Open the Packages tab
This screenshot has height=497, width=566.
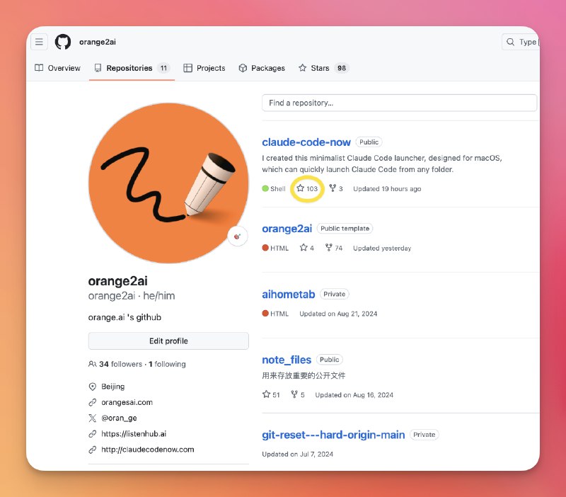[x=262, y=68]
